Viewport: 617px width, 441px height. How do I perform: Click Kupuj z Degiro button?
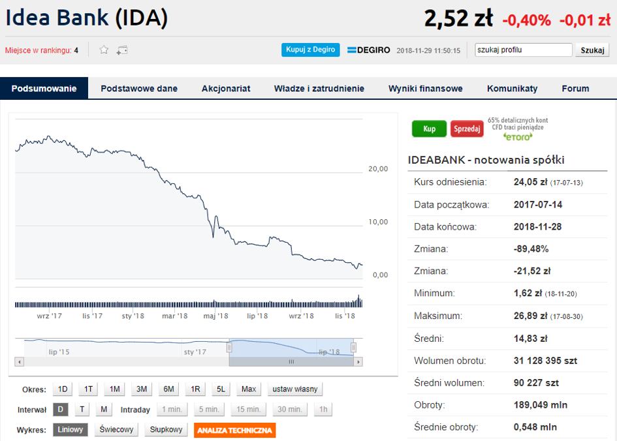(x=311, y=50)
